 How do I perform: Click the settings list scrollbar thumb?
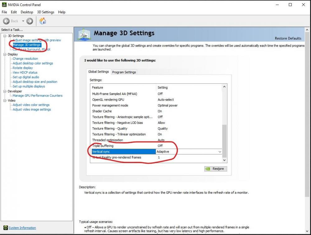[x=224, y=141]
